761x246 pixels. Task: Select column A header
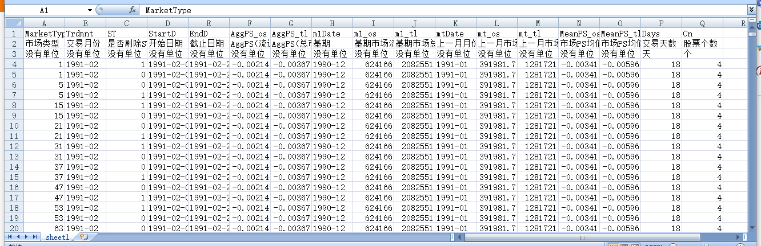[44, 23]
